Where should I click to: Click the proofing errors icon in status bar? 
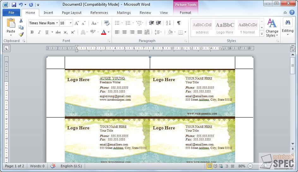(x=53, y=166)
